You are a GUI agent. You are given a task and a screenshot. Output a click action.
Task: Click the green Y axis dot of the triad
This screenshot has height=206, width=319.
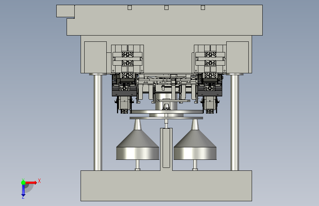pos(23,183)
